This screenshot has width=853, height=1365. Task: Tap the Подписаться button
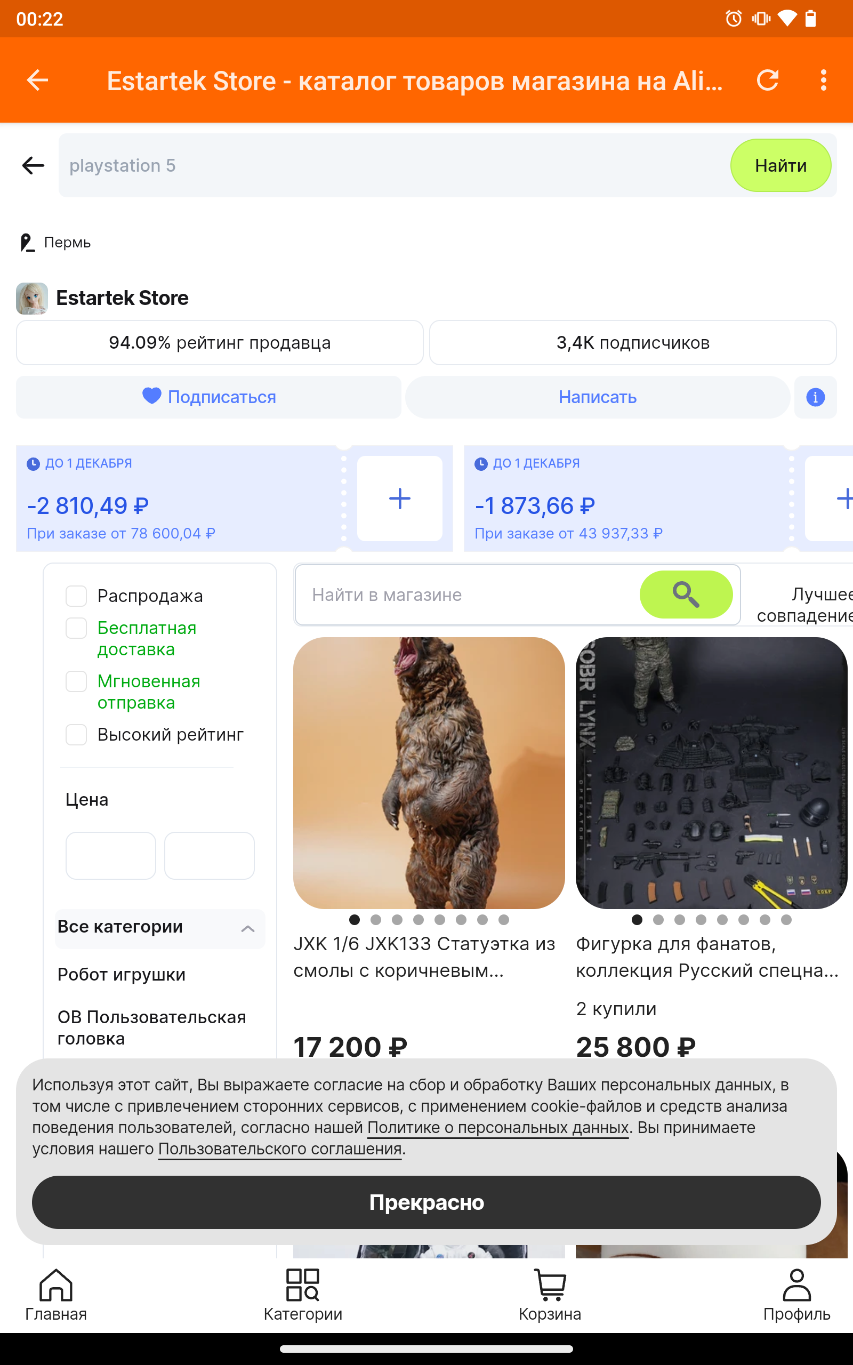click(x=208, y=397)
